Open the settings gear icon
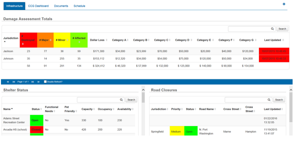This screenshot has width=295, height=141. tap(284, 4)
